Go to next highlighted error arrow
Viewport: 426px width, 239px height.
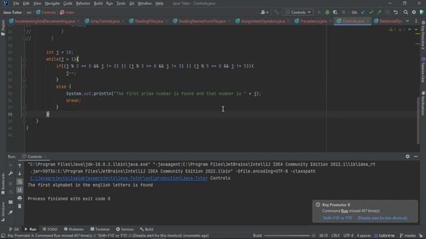[415, 29]
